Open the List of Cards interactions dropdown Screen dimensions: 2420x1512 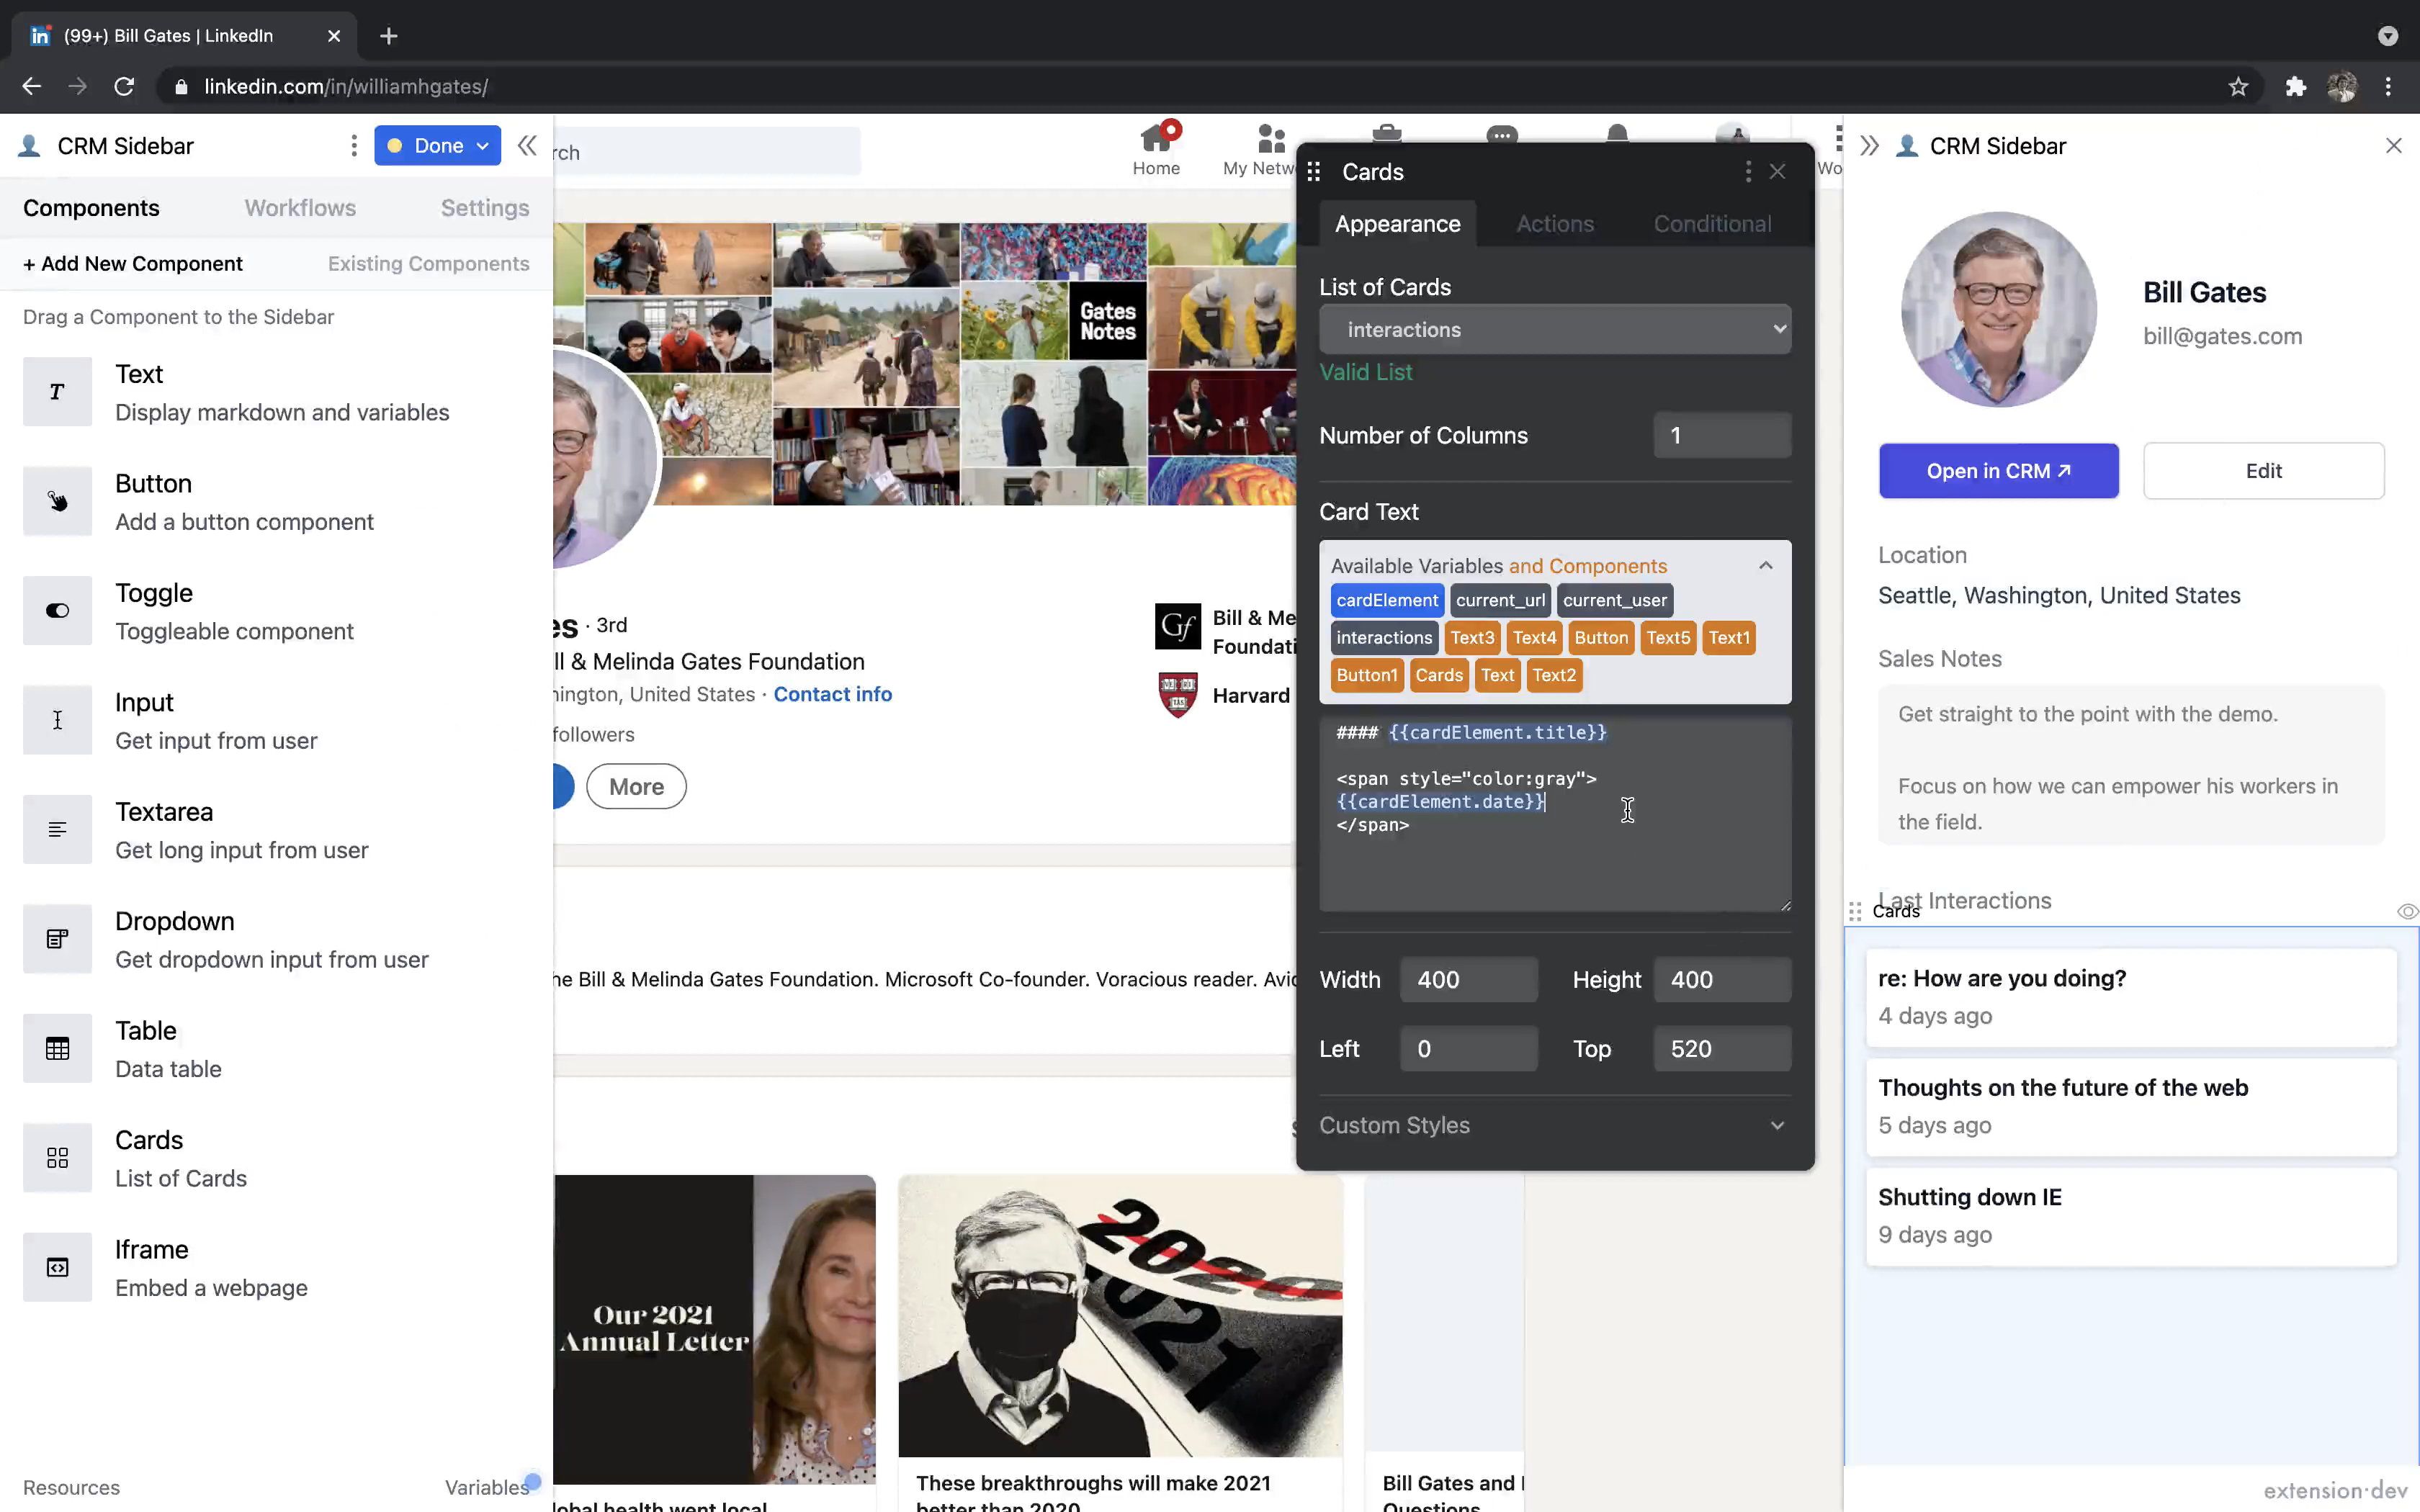coord(1555,329)
